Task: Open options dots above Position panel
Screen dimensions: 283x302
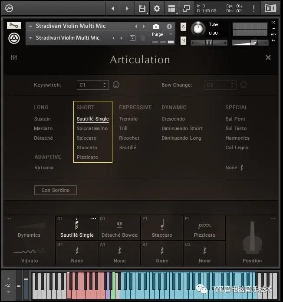Action: tap(273, 218)
